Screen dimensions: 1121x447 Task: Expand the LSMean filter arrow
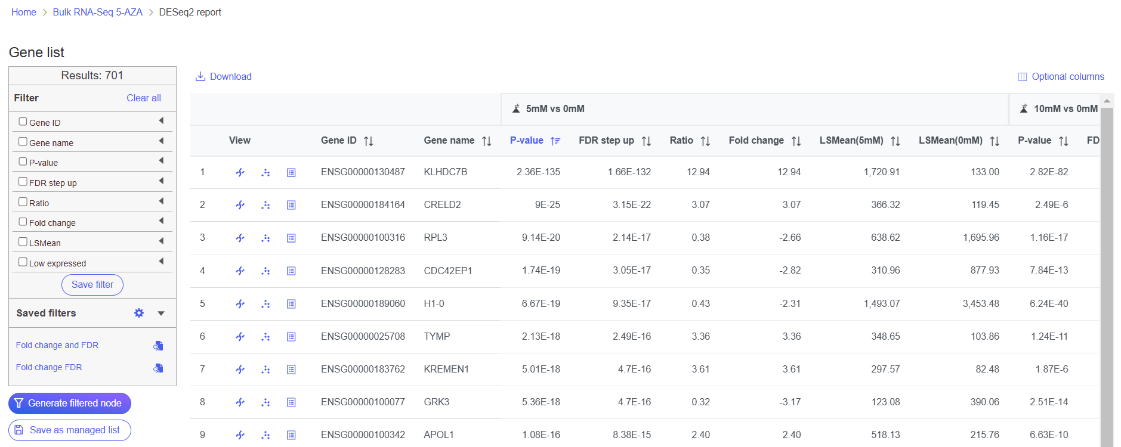[161, 241]
